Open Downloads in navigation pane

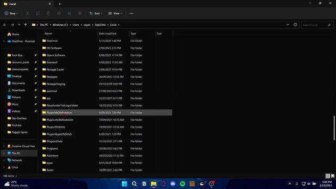pyautogui.click(x=16, y=90)
